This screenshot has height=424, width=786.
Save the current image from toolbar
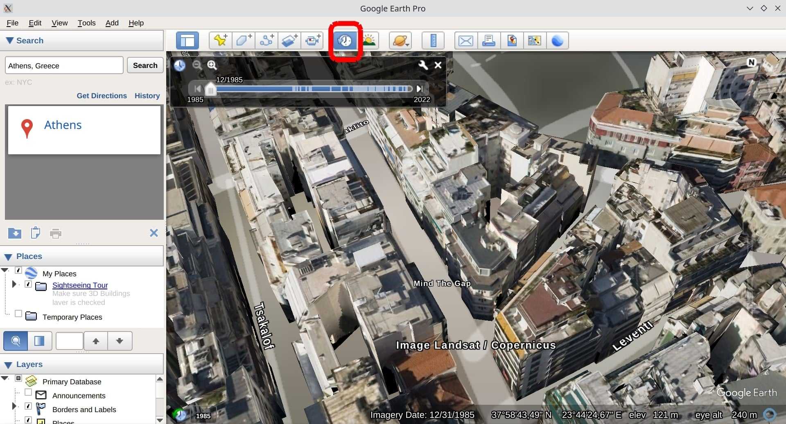click(x=512, y=41)
